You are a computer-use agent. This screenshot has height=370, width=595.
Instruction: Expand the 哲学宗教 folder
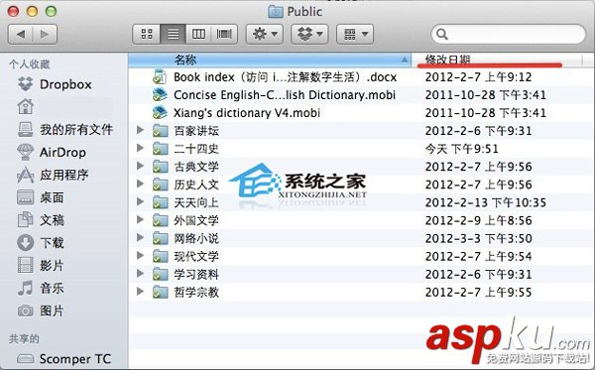tap(140, 291)
